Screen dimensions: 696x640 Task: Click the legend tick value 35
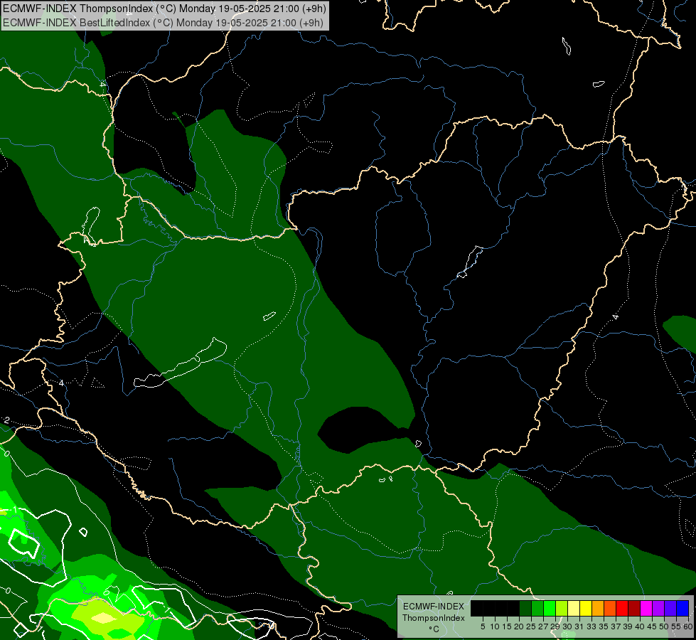click(x=604, y=626)
